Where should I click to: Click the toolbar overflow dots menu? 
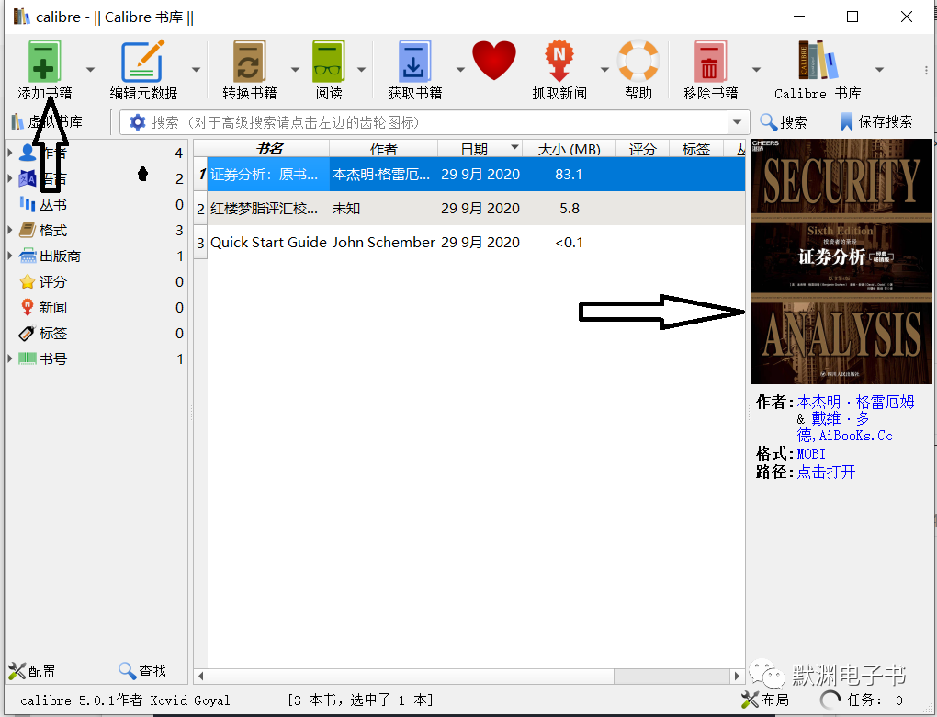click(926, 70)
